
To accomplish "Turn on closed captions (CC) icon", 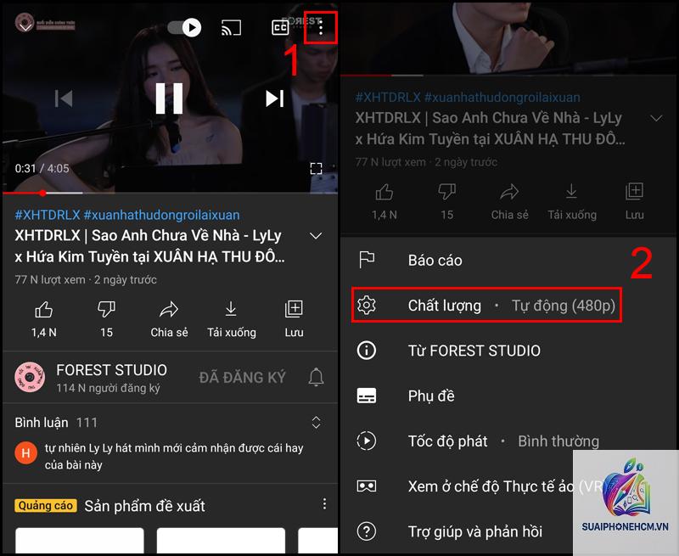I will (280, 28).
